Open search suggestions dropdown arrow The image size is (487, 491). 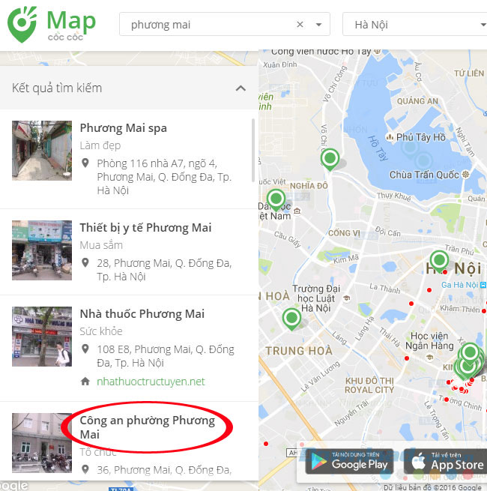(318, 25)
